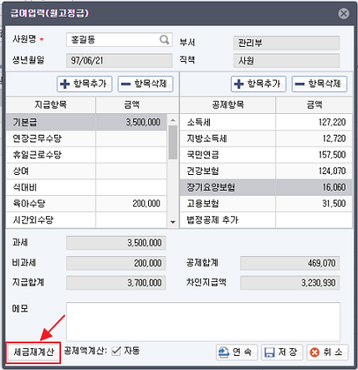Click the payment list scrollbar up arrow
Viewport: 358px width, 370px height.
click(173, 120)
